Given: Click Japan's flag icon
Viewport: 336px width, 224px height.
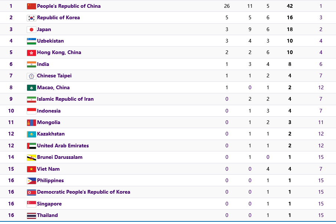Looking at the screenshot, I should (x=31, y=30).
